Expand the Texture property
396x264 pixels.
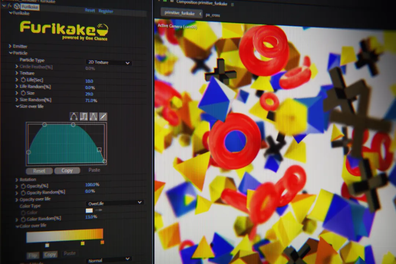pyautogui.click(x=16, y=73)
